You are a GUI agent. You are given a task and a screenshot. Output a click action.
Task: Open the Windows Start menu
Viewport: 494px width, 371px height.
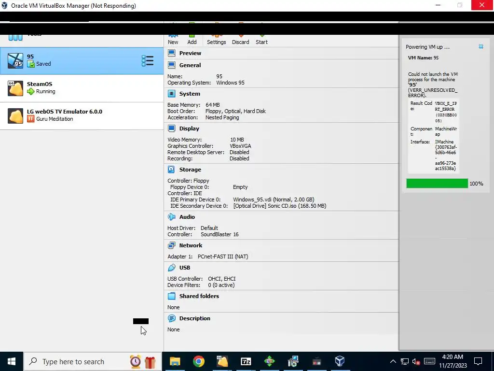pos(12,361)
